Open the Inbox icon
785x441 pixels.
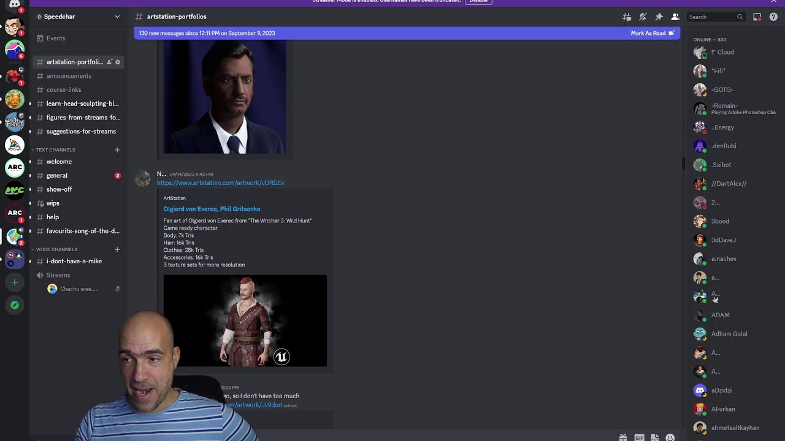coord(757,17)
